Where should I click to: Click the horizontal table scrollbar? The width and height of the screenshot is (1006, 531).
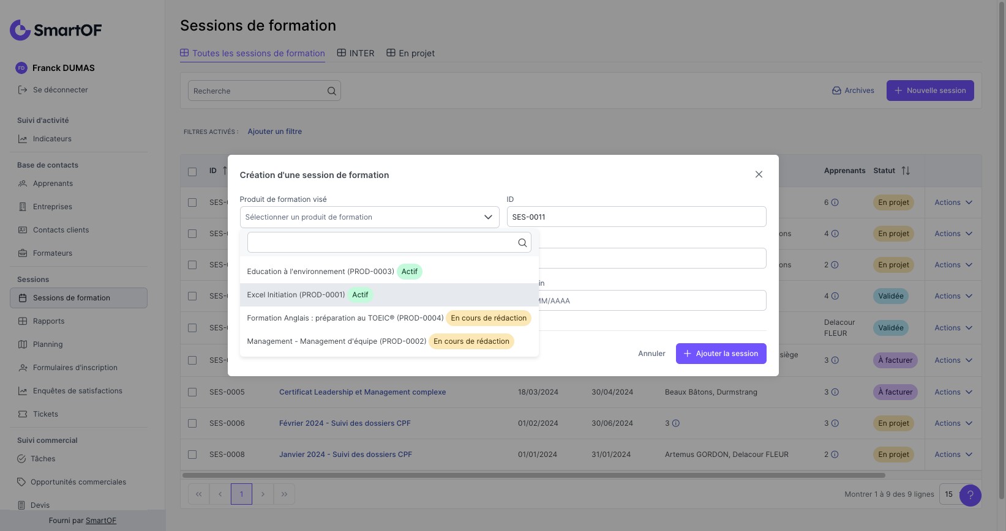click(533, 475)
